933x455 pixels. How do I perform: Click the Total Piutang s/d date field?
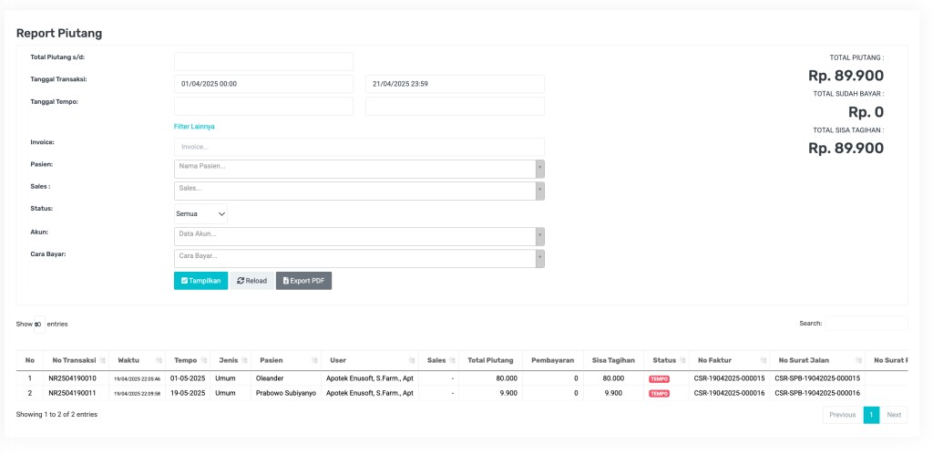coord(263,62)
